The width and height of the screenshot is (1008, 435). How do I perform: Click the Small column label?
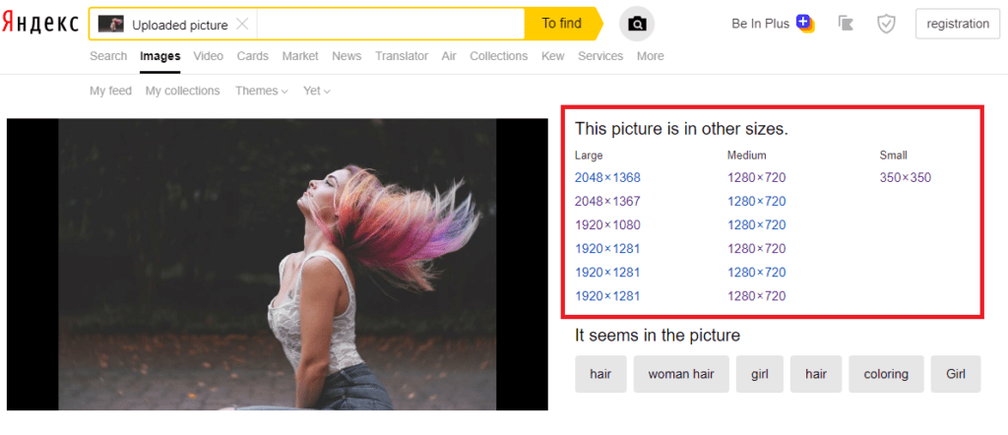(893, 155)
